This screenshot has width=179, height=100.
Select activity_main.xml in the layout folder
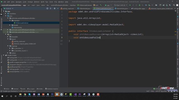pos(19,41)
